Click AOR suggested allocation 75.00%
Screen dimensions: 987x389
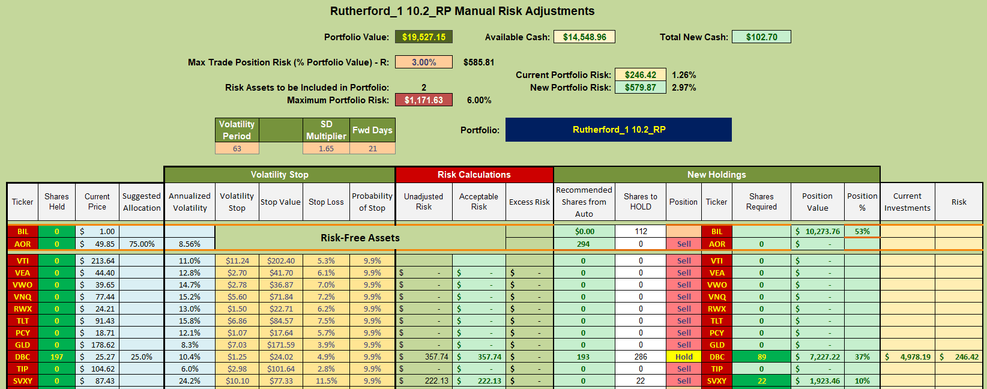[x=142, y=244]
